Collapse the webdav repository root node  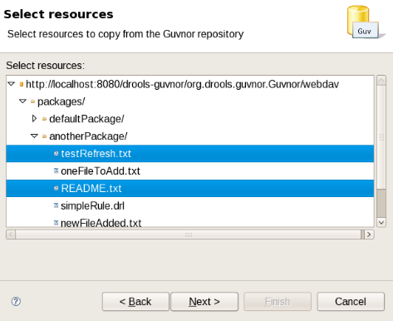coord(12,84)
